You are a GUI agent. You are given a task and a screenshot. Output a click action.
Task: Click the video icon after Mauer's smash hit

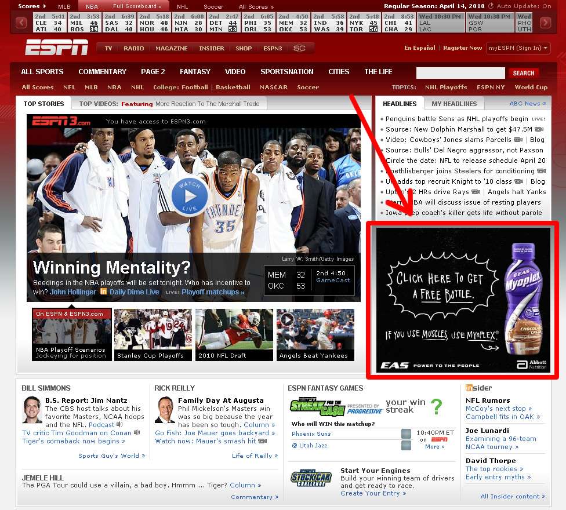click(x=263, y=441)
